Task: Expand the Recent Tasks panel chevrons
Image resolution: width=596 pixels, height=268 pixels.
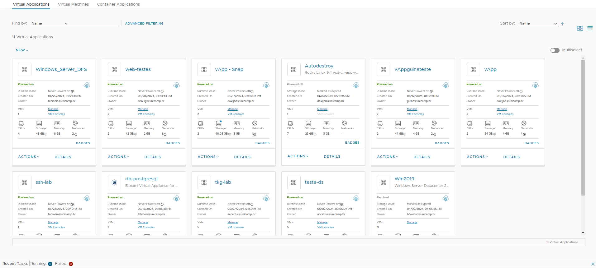Action: click(x=593, y=264)
